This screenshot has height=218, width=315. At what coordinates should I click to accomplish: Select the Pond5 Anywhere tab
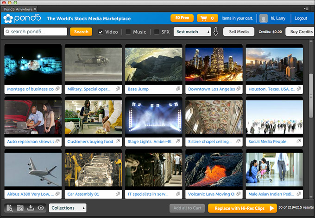coord(18,9)
